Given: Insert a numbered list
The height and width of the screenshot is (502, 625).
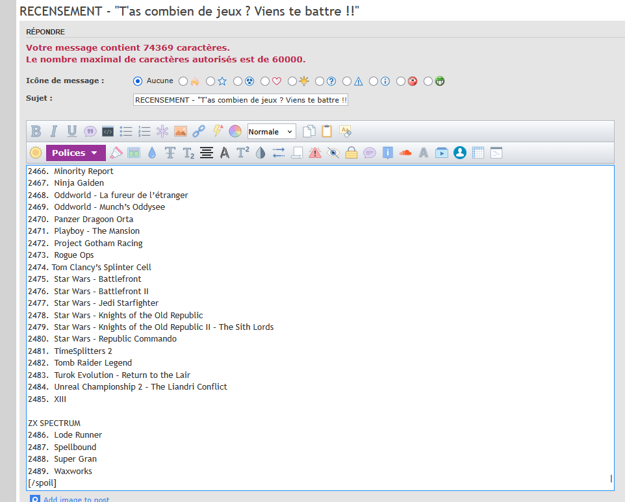Looking at the screenshot, I should (x=144, y=131).
